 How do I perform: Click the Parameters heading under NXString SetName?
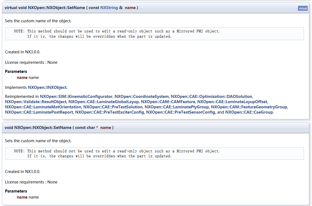coord(16,72)
